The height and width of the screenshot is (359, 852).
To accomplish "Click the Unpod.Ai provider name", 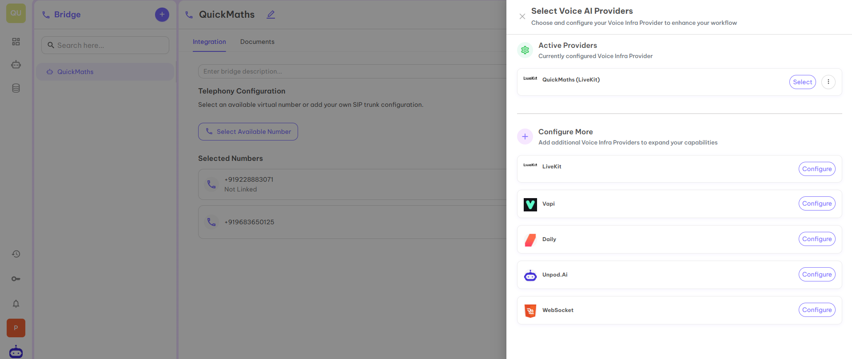I will [555, 275].
